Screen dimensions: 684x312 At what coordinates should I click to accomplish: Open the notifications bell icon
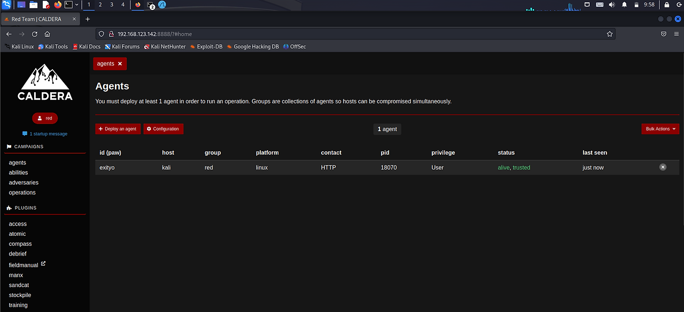624,4
